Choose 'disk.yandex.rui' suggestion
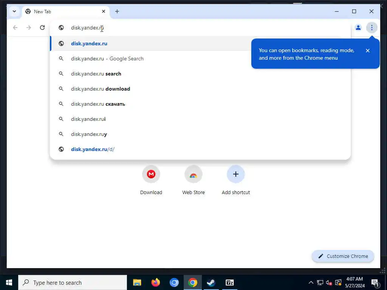 (200, 119)
